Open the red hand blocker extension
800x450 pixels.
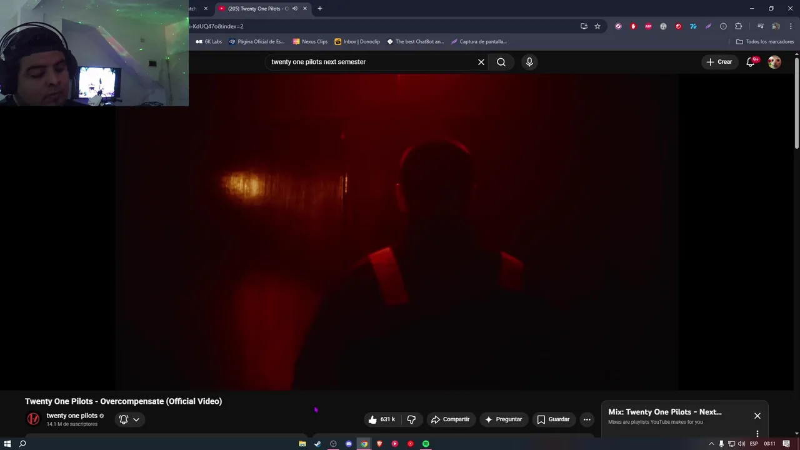click(x=633, y=26)
